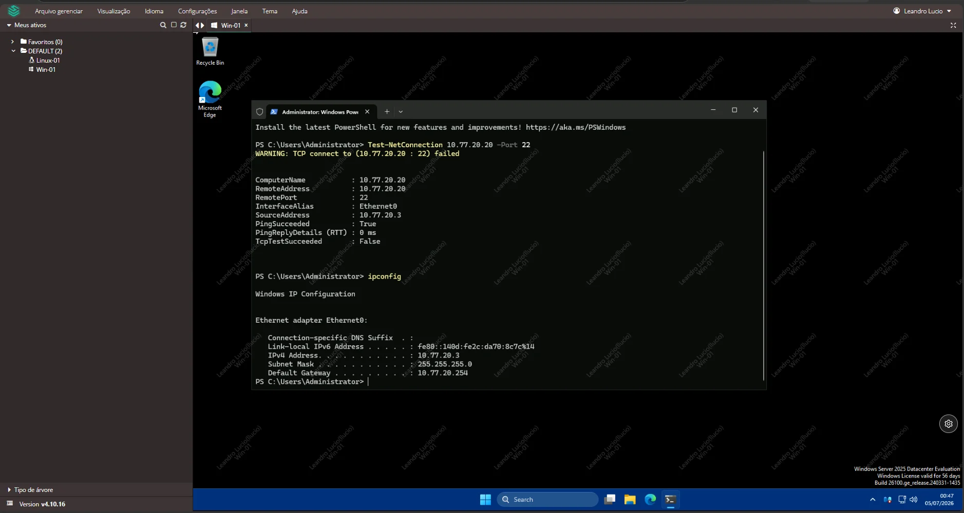Open the Visualização menu
This screenshot has width=964, height=513.
[x=114, y=11]
